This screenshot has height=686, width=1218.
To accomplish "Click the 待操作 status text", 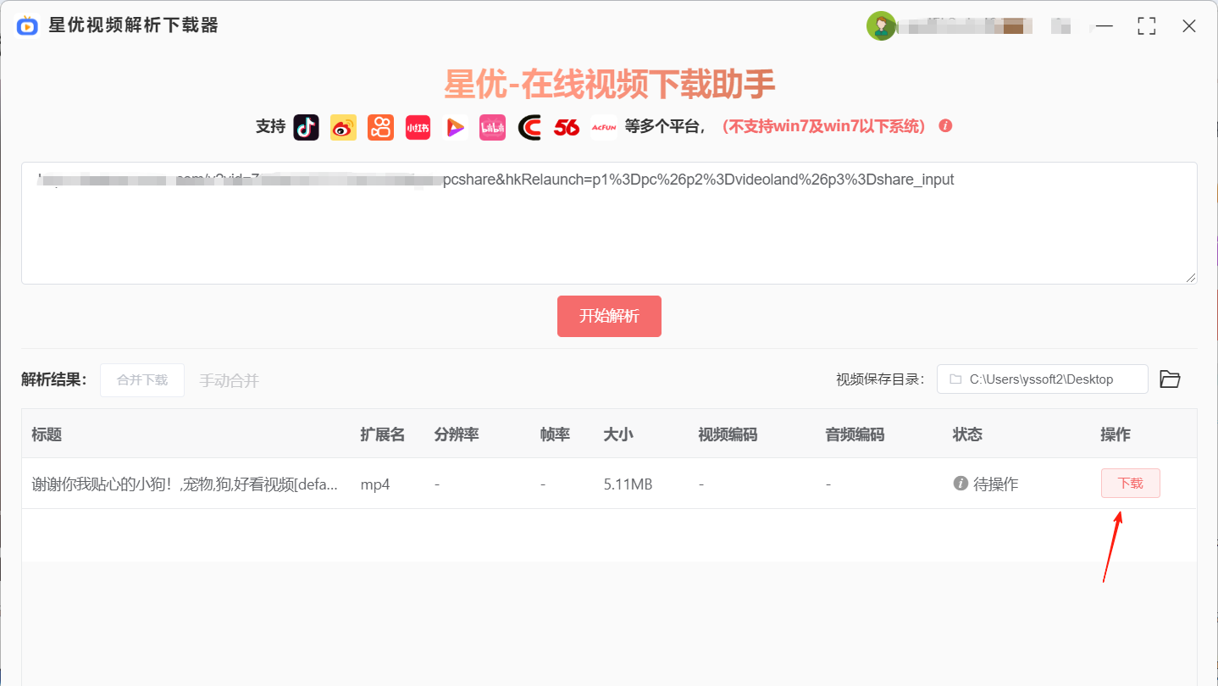I will [996, 484].
